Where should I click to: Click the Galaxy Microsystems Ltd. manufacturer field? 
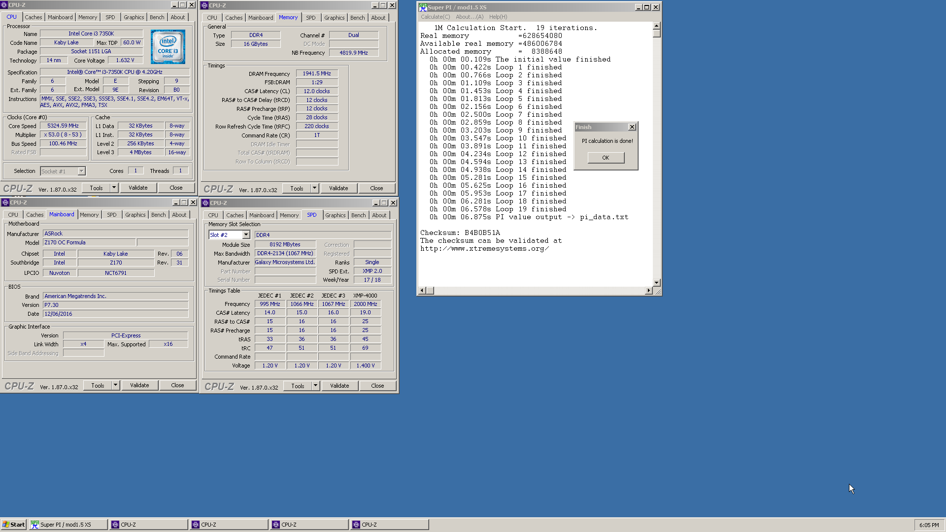click(x=285, y=262)
